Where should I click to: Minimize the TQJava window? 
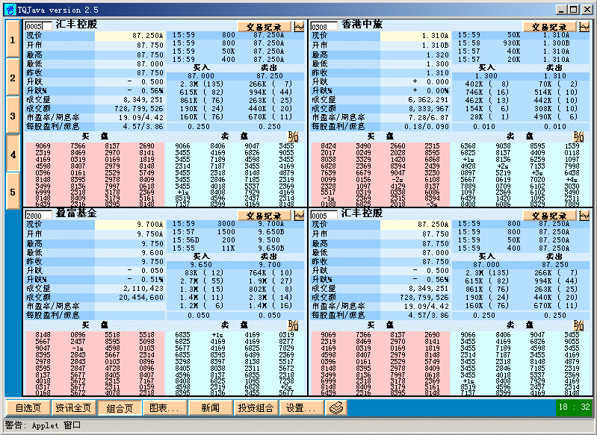(562, 10)
